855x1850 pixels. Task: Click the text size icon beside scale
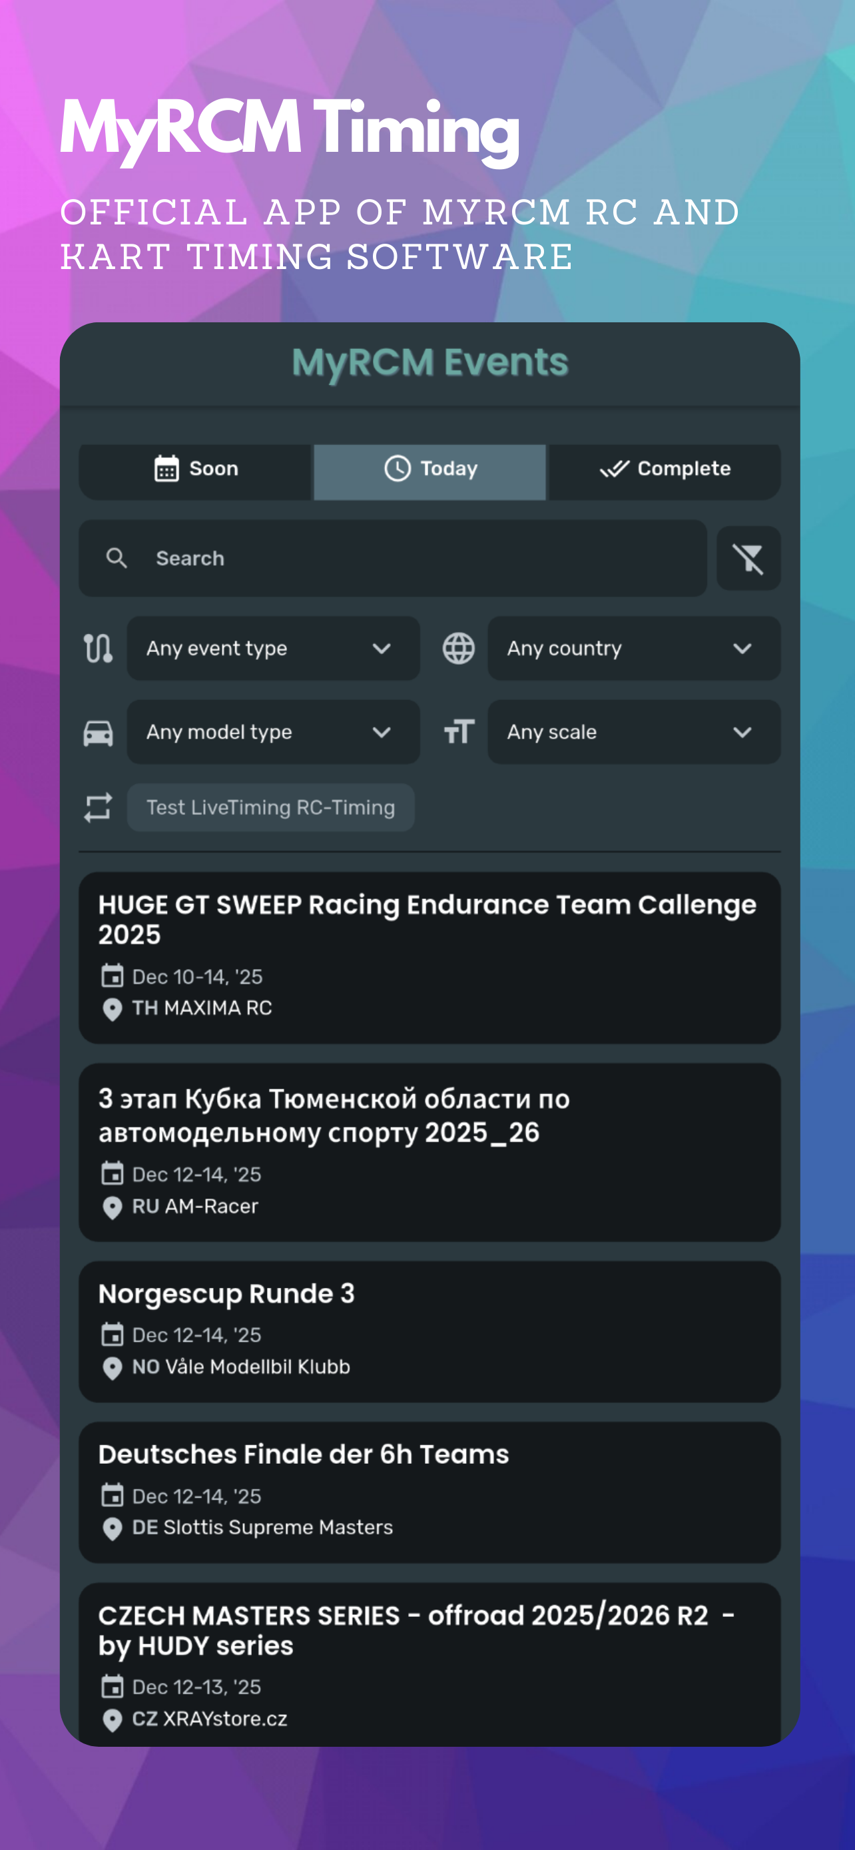[x=459, y=732]
